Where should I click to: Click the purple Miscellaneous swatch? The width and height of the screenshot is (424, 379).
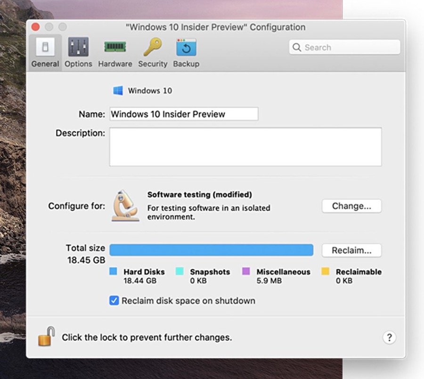pos(246,271)
